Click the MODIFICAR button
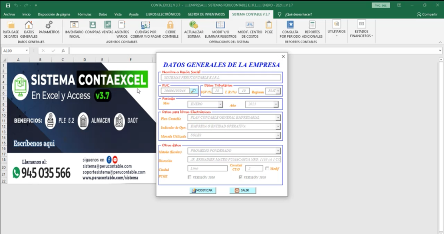444x234 pixels. coord(203,190)
